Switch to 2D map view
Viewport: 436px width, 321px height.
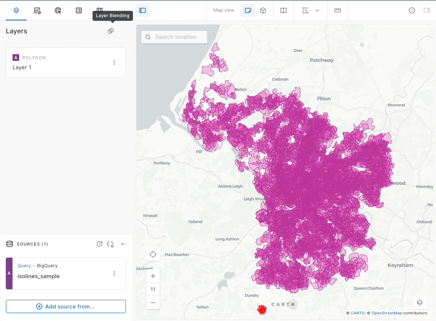tap(248, 10)
